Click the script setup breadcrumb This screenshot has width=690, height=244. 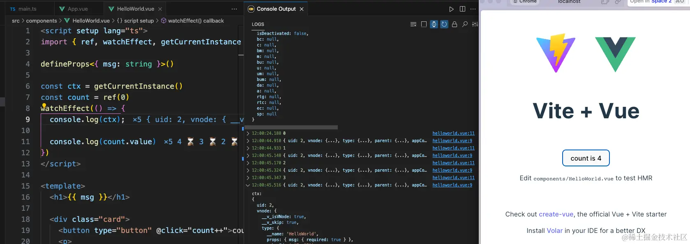pos(135,21)
